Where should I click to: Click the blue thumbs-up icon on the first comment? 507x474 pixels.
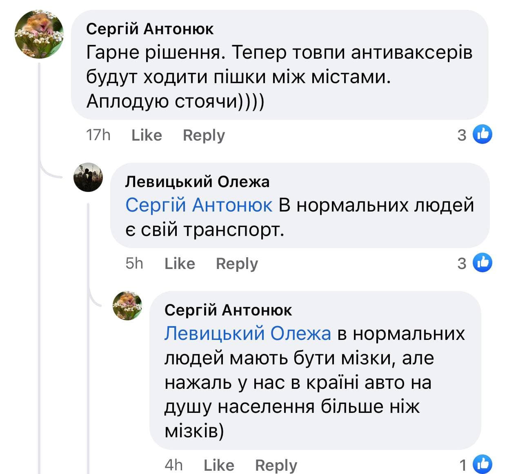(x=483, y=134)
